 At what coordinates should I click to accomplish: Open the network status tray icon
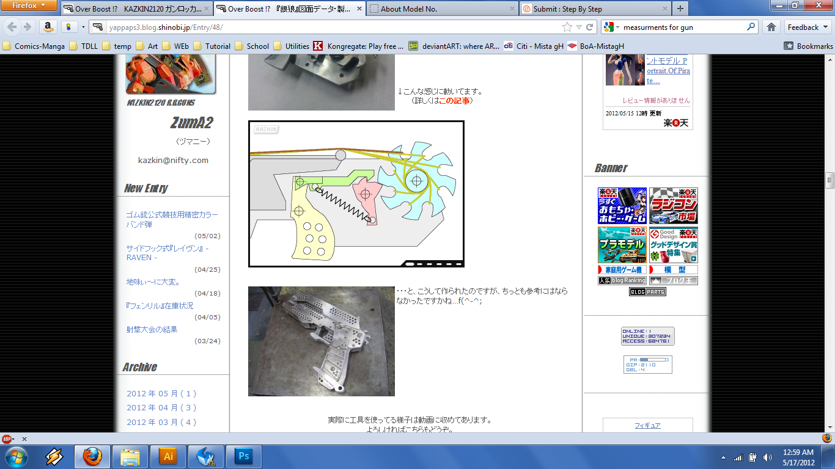coord(738,457)
